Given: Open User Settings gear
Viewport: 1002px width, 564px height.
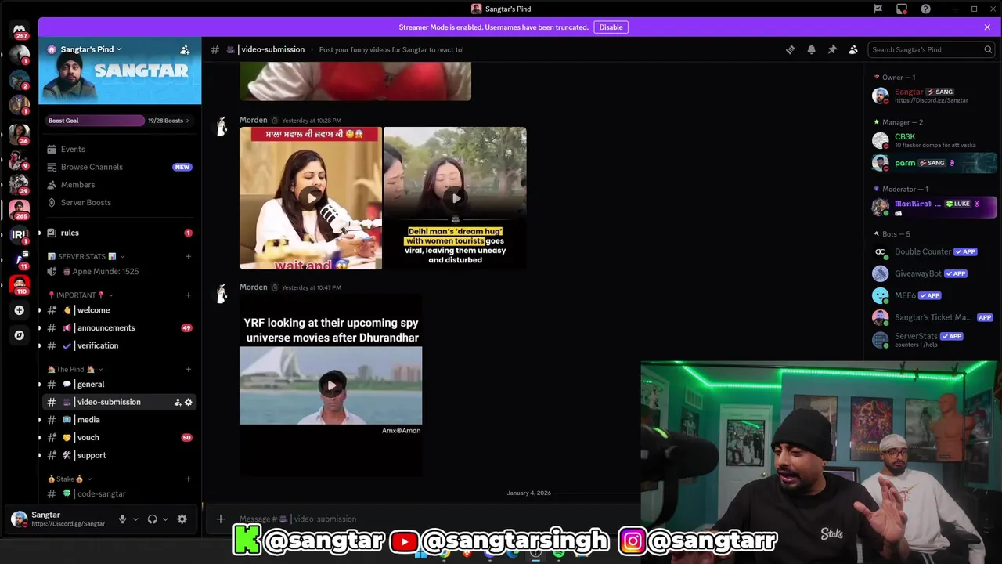Looking at the screenshot, I should [182, 519].
